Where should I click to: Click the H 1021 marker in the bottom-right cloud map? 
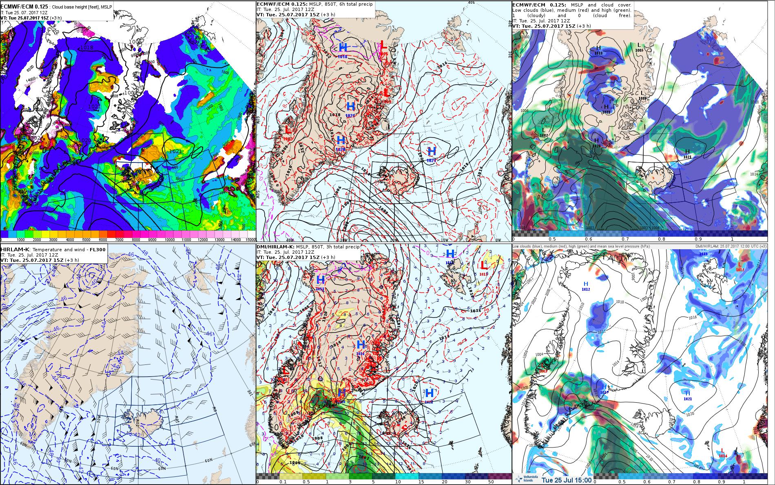pos(688,395)
